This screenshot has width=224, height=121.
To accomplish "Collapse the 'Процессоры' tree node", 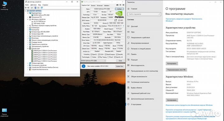I will 28,49.
